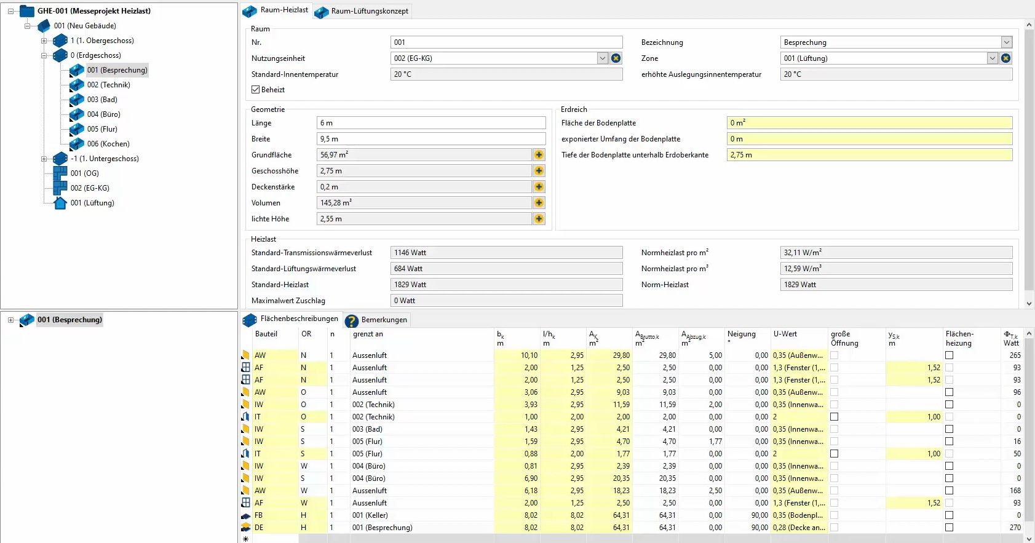Click the ceiling icon of the DE row

[246, 528]
